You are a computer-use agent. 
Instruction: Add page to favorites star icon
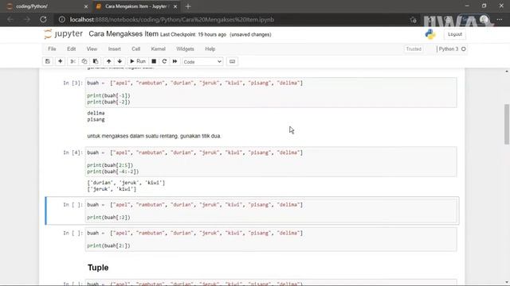tap(413, 20)
